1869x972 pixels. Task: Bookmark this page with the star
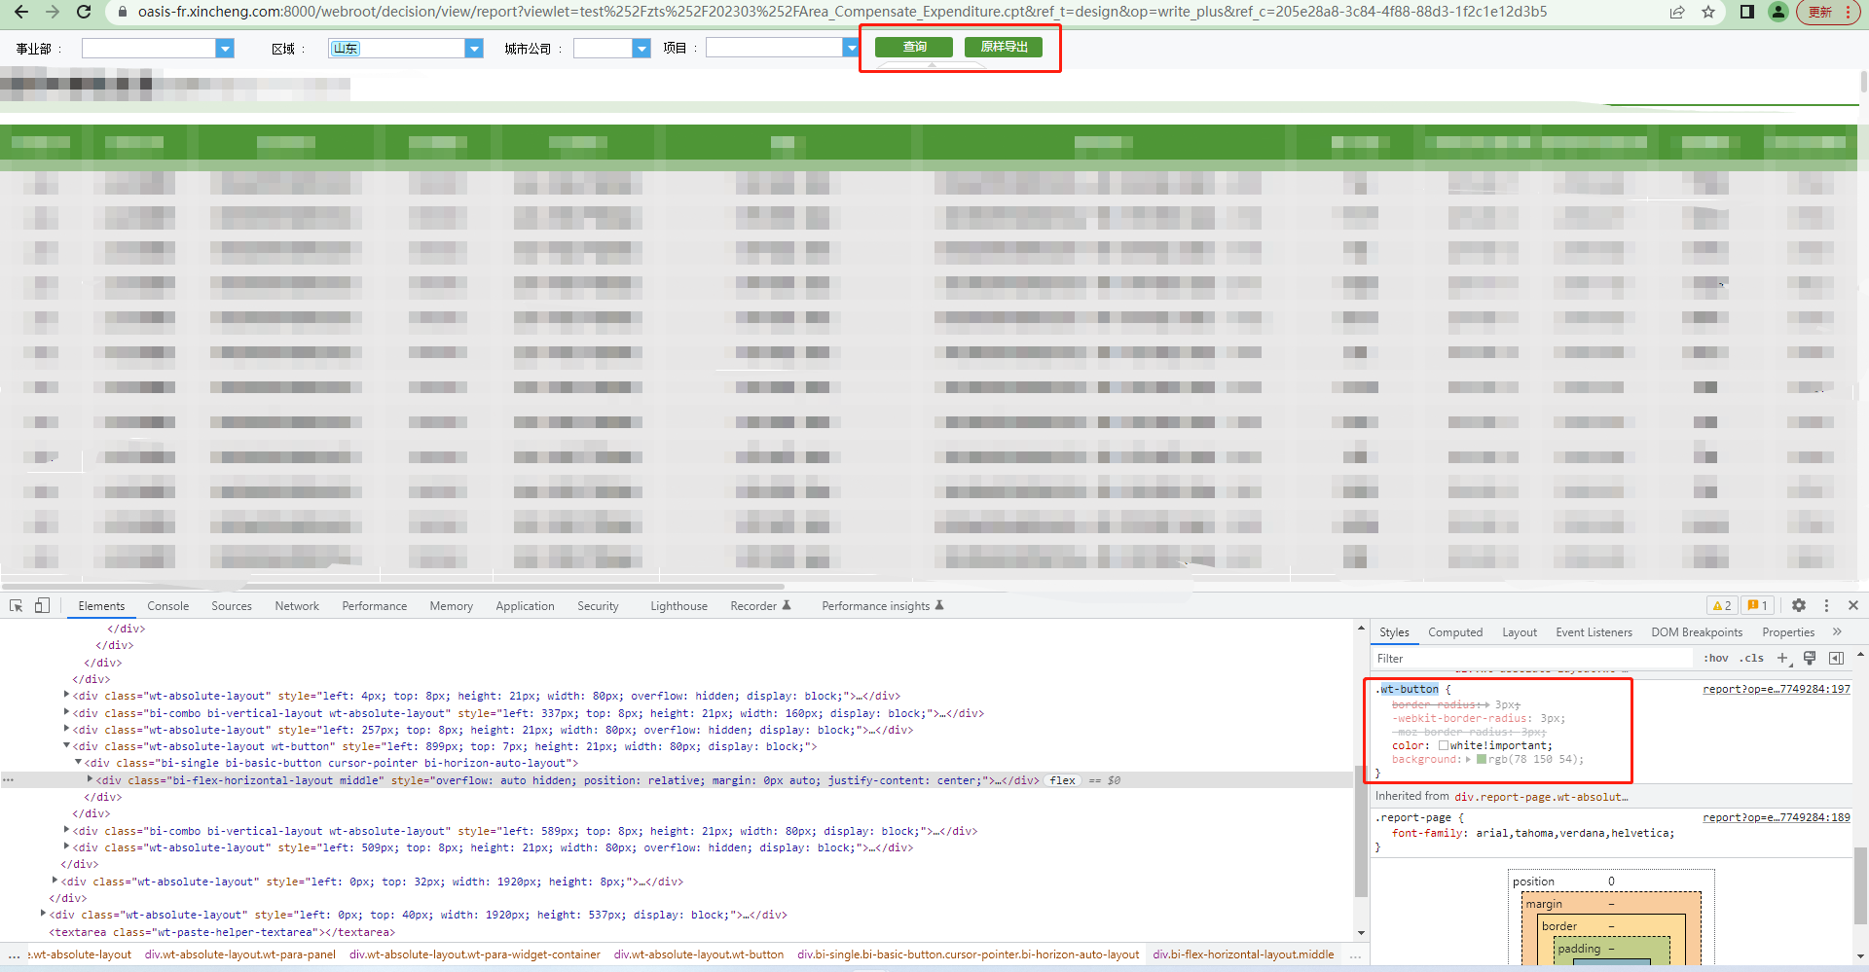pyautogui.click(x=1708, y=12)
